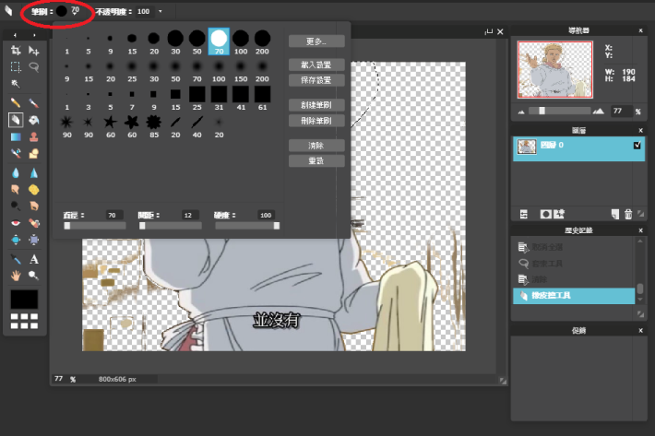Click the spacing value field showing 12
The image size is (655, 436).
[188, 216]
